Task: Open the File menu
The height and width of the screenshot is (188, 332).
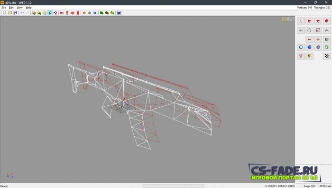Action: 4,8
